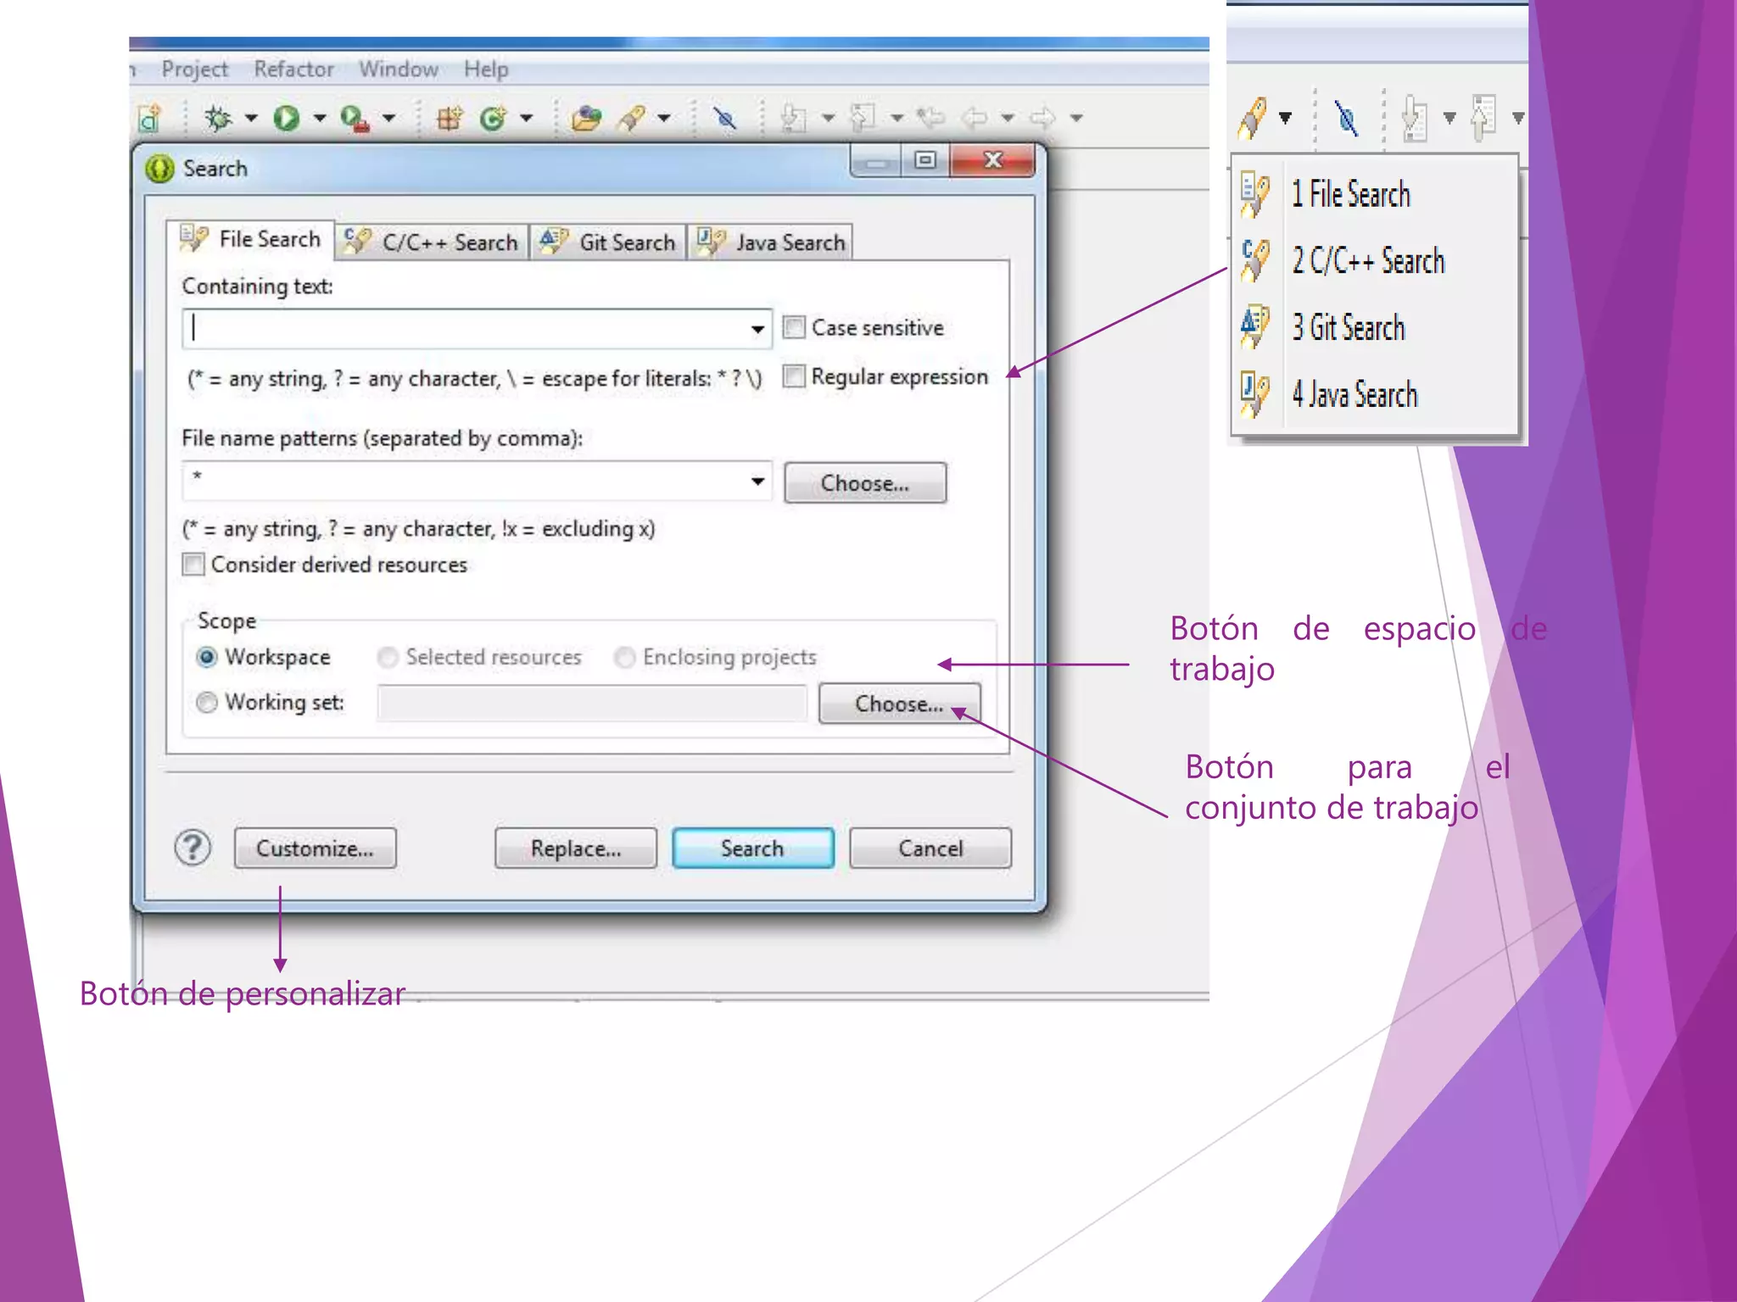
Task: Click the New Java Class toolbar icon
Action: pyautogui.click(x=493, y=118)
